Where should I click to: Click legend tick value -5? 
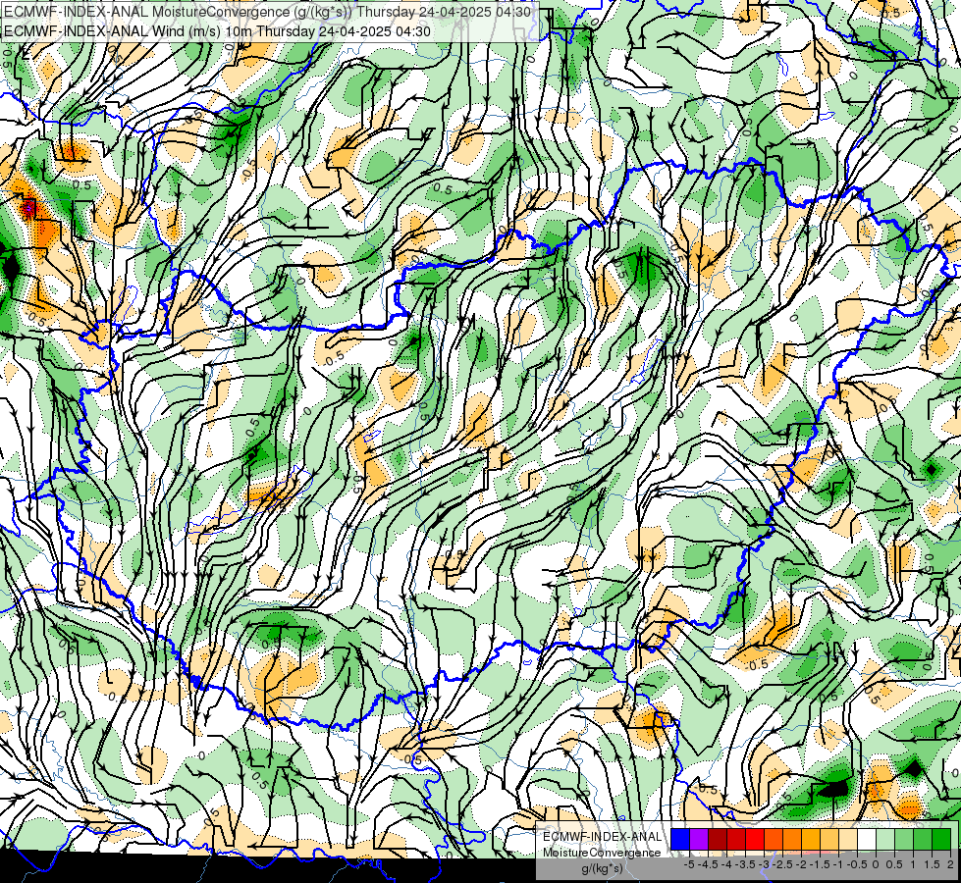[689, 864]
